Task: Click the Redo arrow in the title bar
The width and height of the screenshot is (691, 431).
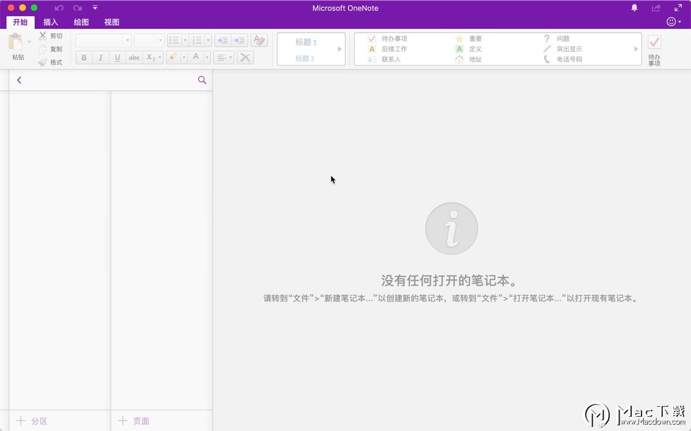Action: click(x=77, y=8)
